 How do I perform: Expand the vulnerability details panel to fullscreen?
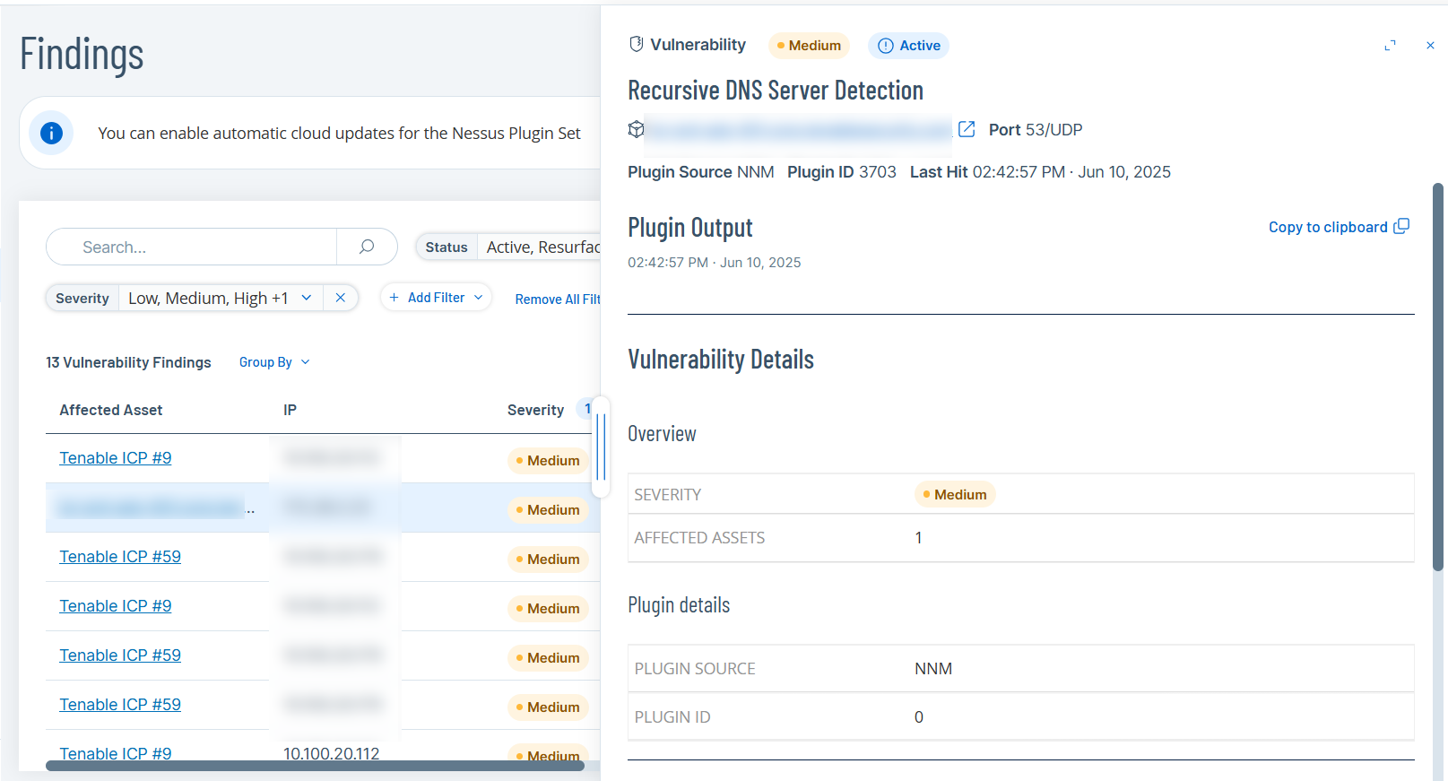[1390, 46]
